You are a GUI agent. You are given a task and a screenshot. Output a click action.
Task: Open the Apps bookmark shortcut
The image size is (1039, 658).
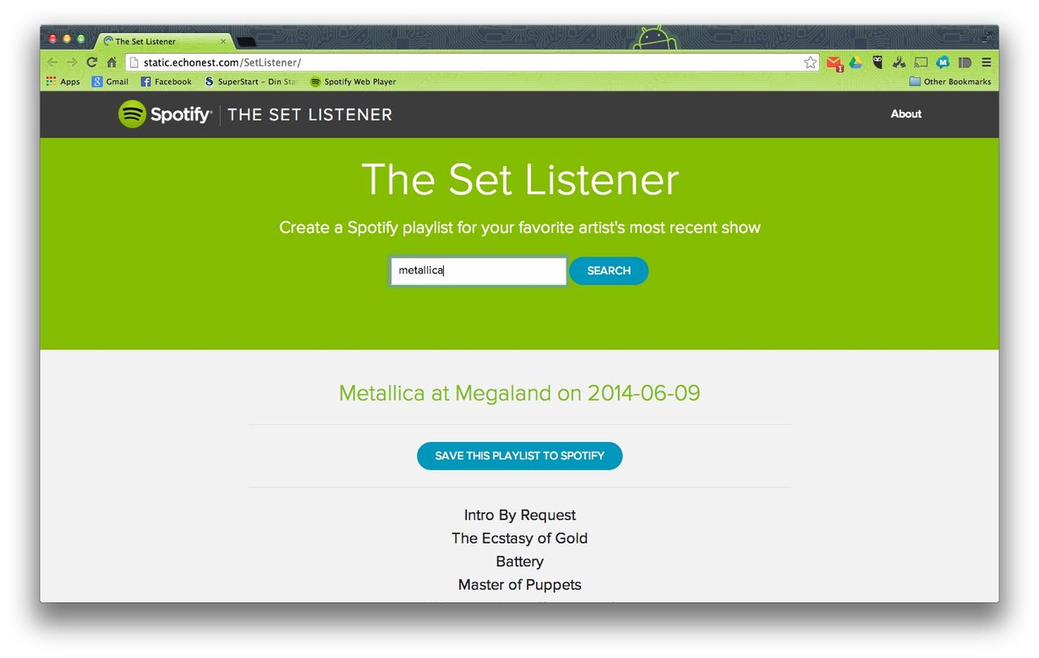click(x=63, y=82)
